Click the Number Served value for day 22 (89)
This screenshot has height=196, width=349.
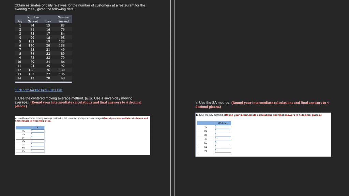click(63, 54)
